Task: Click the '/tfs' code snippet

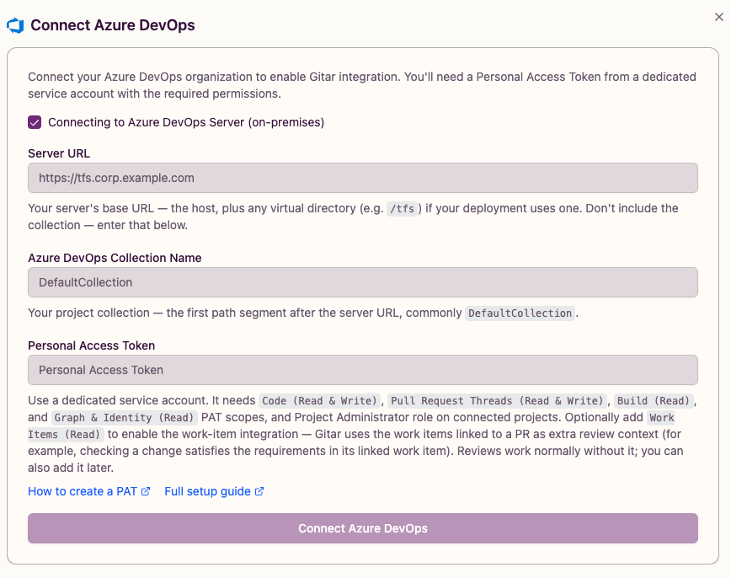Action: (402, 208)
